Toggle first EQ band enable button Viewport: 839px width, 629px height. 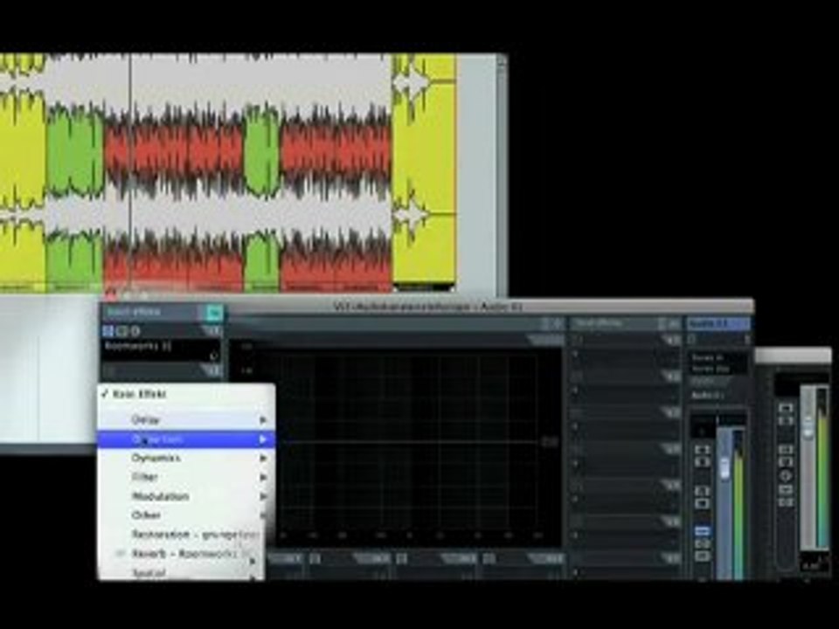[x=315, y=559]
